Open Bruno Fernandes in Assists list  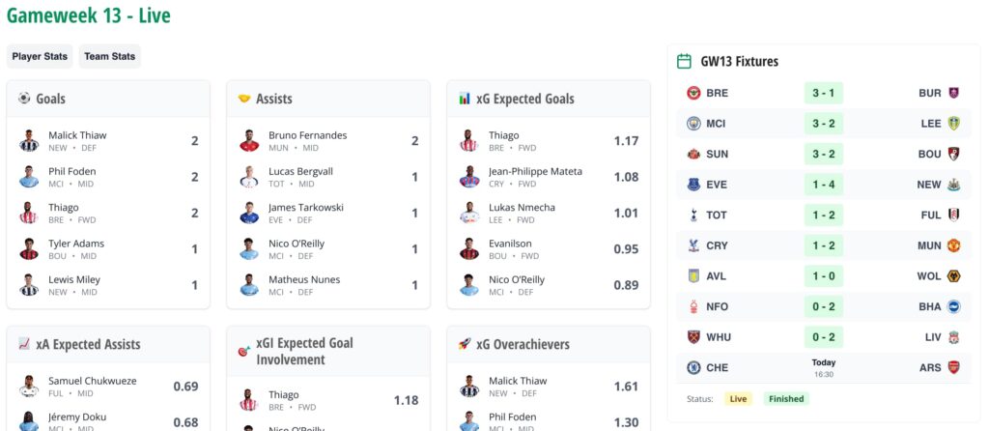[307, 135]
